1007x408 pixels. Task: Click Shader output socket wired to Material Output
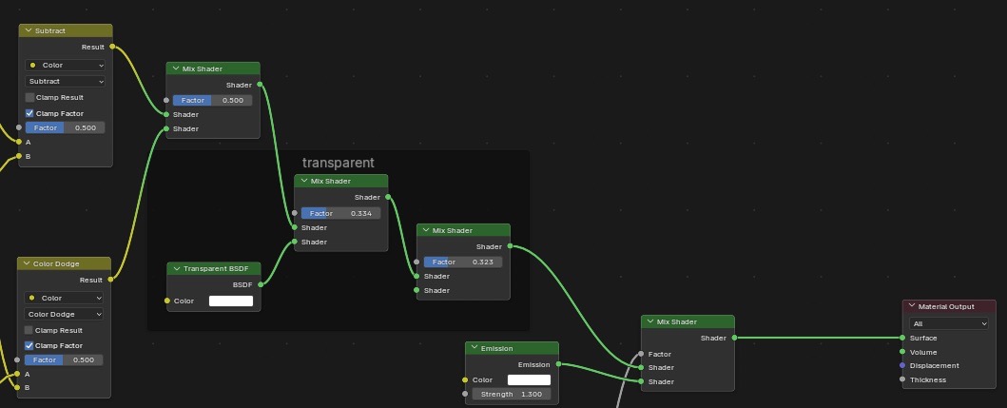point(735,338)
